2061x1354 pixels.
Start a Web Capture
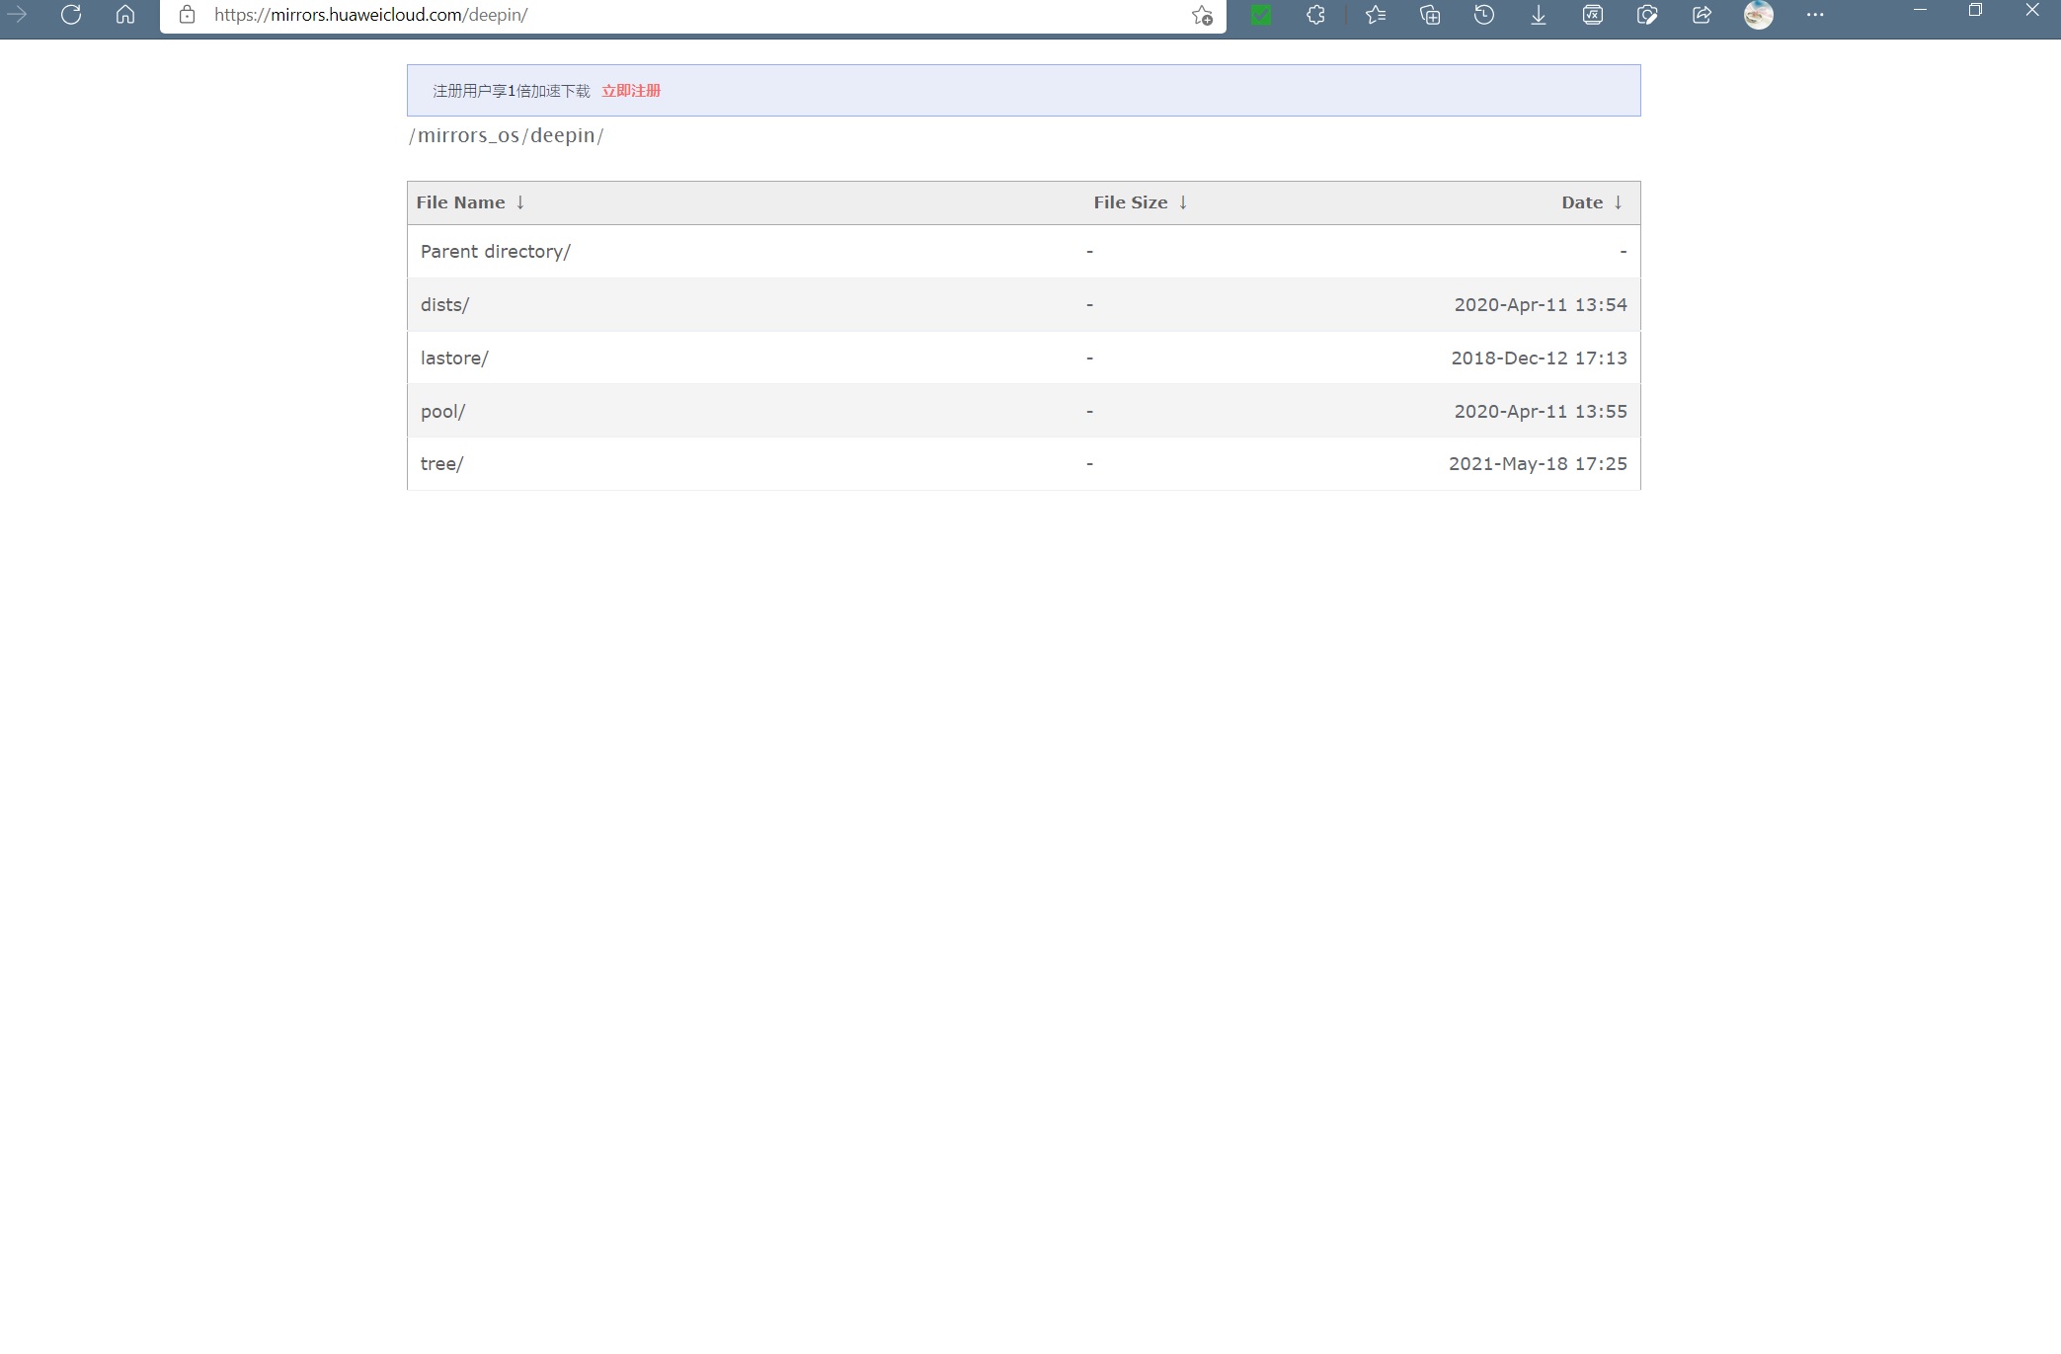coord(1646,15)
